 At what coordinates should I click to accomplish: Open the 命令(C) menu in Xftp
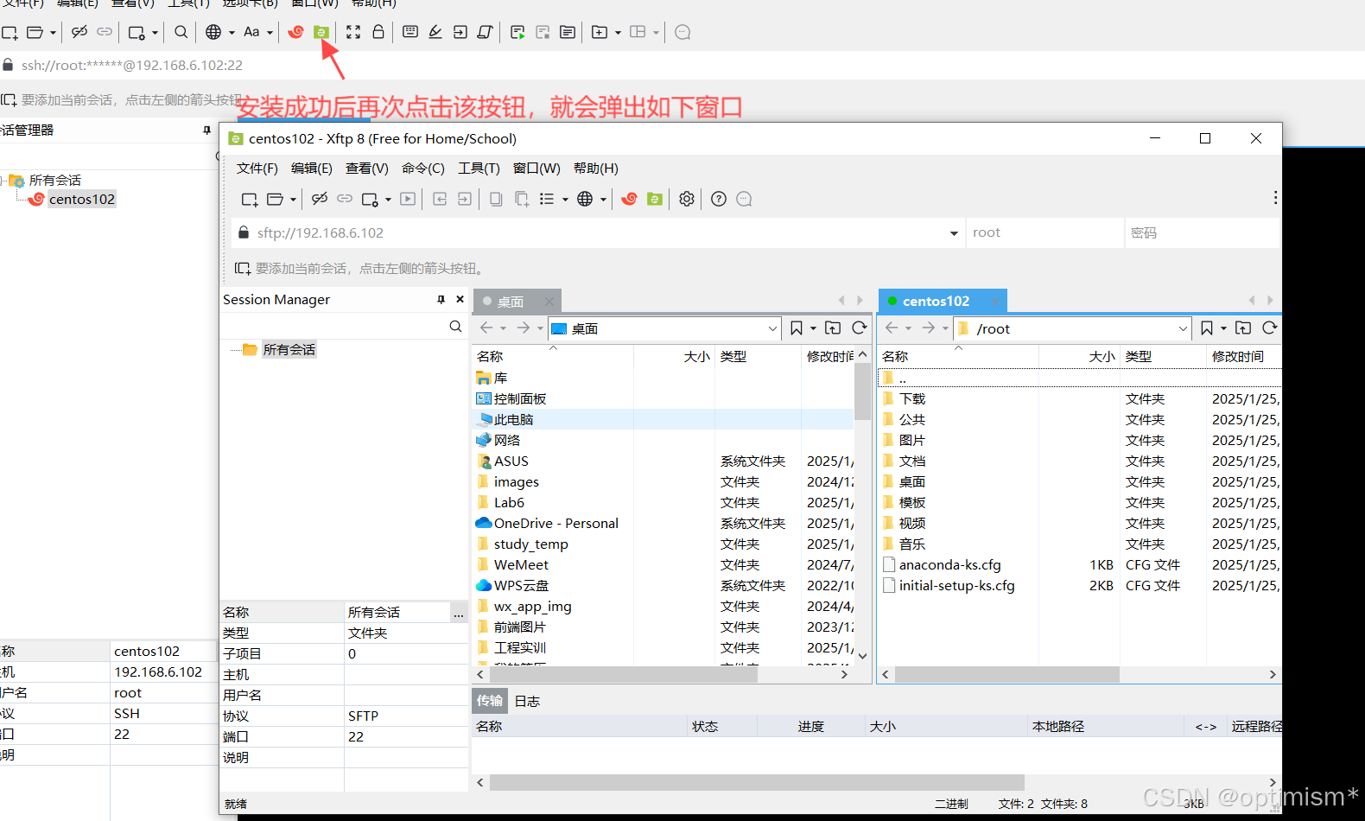pyautogui.click(x=423, y=169)
